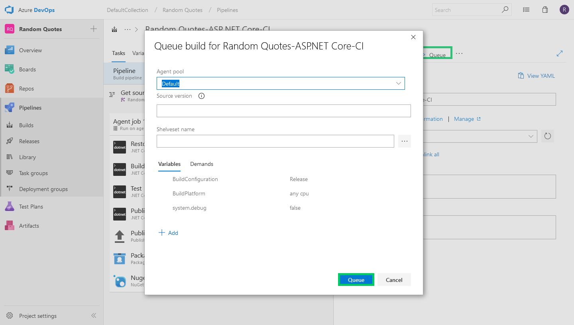Collapse the sidebar with double-chevron icon
The width and height of the screenshot is (574, 325).
click(x=94, y=315)
